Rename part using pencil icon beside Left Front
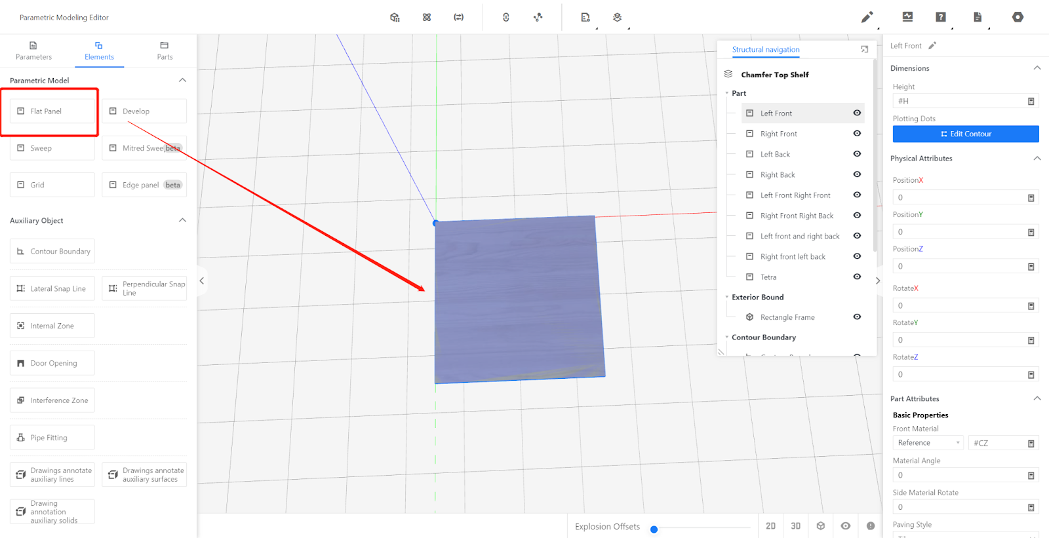1049x538 pixels. (932, 46)
